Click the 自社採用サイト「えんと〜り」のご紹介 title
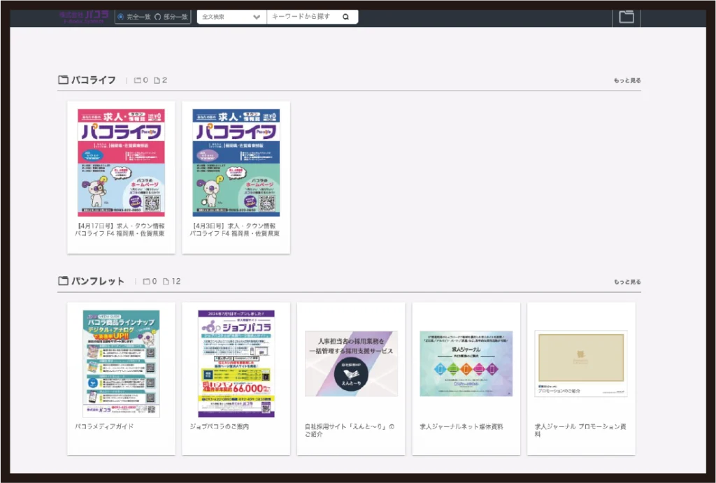The image size is (716, 483). (350, 430)
